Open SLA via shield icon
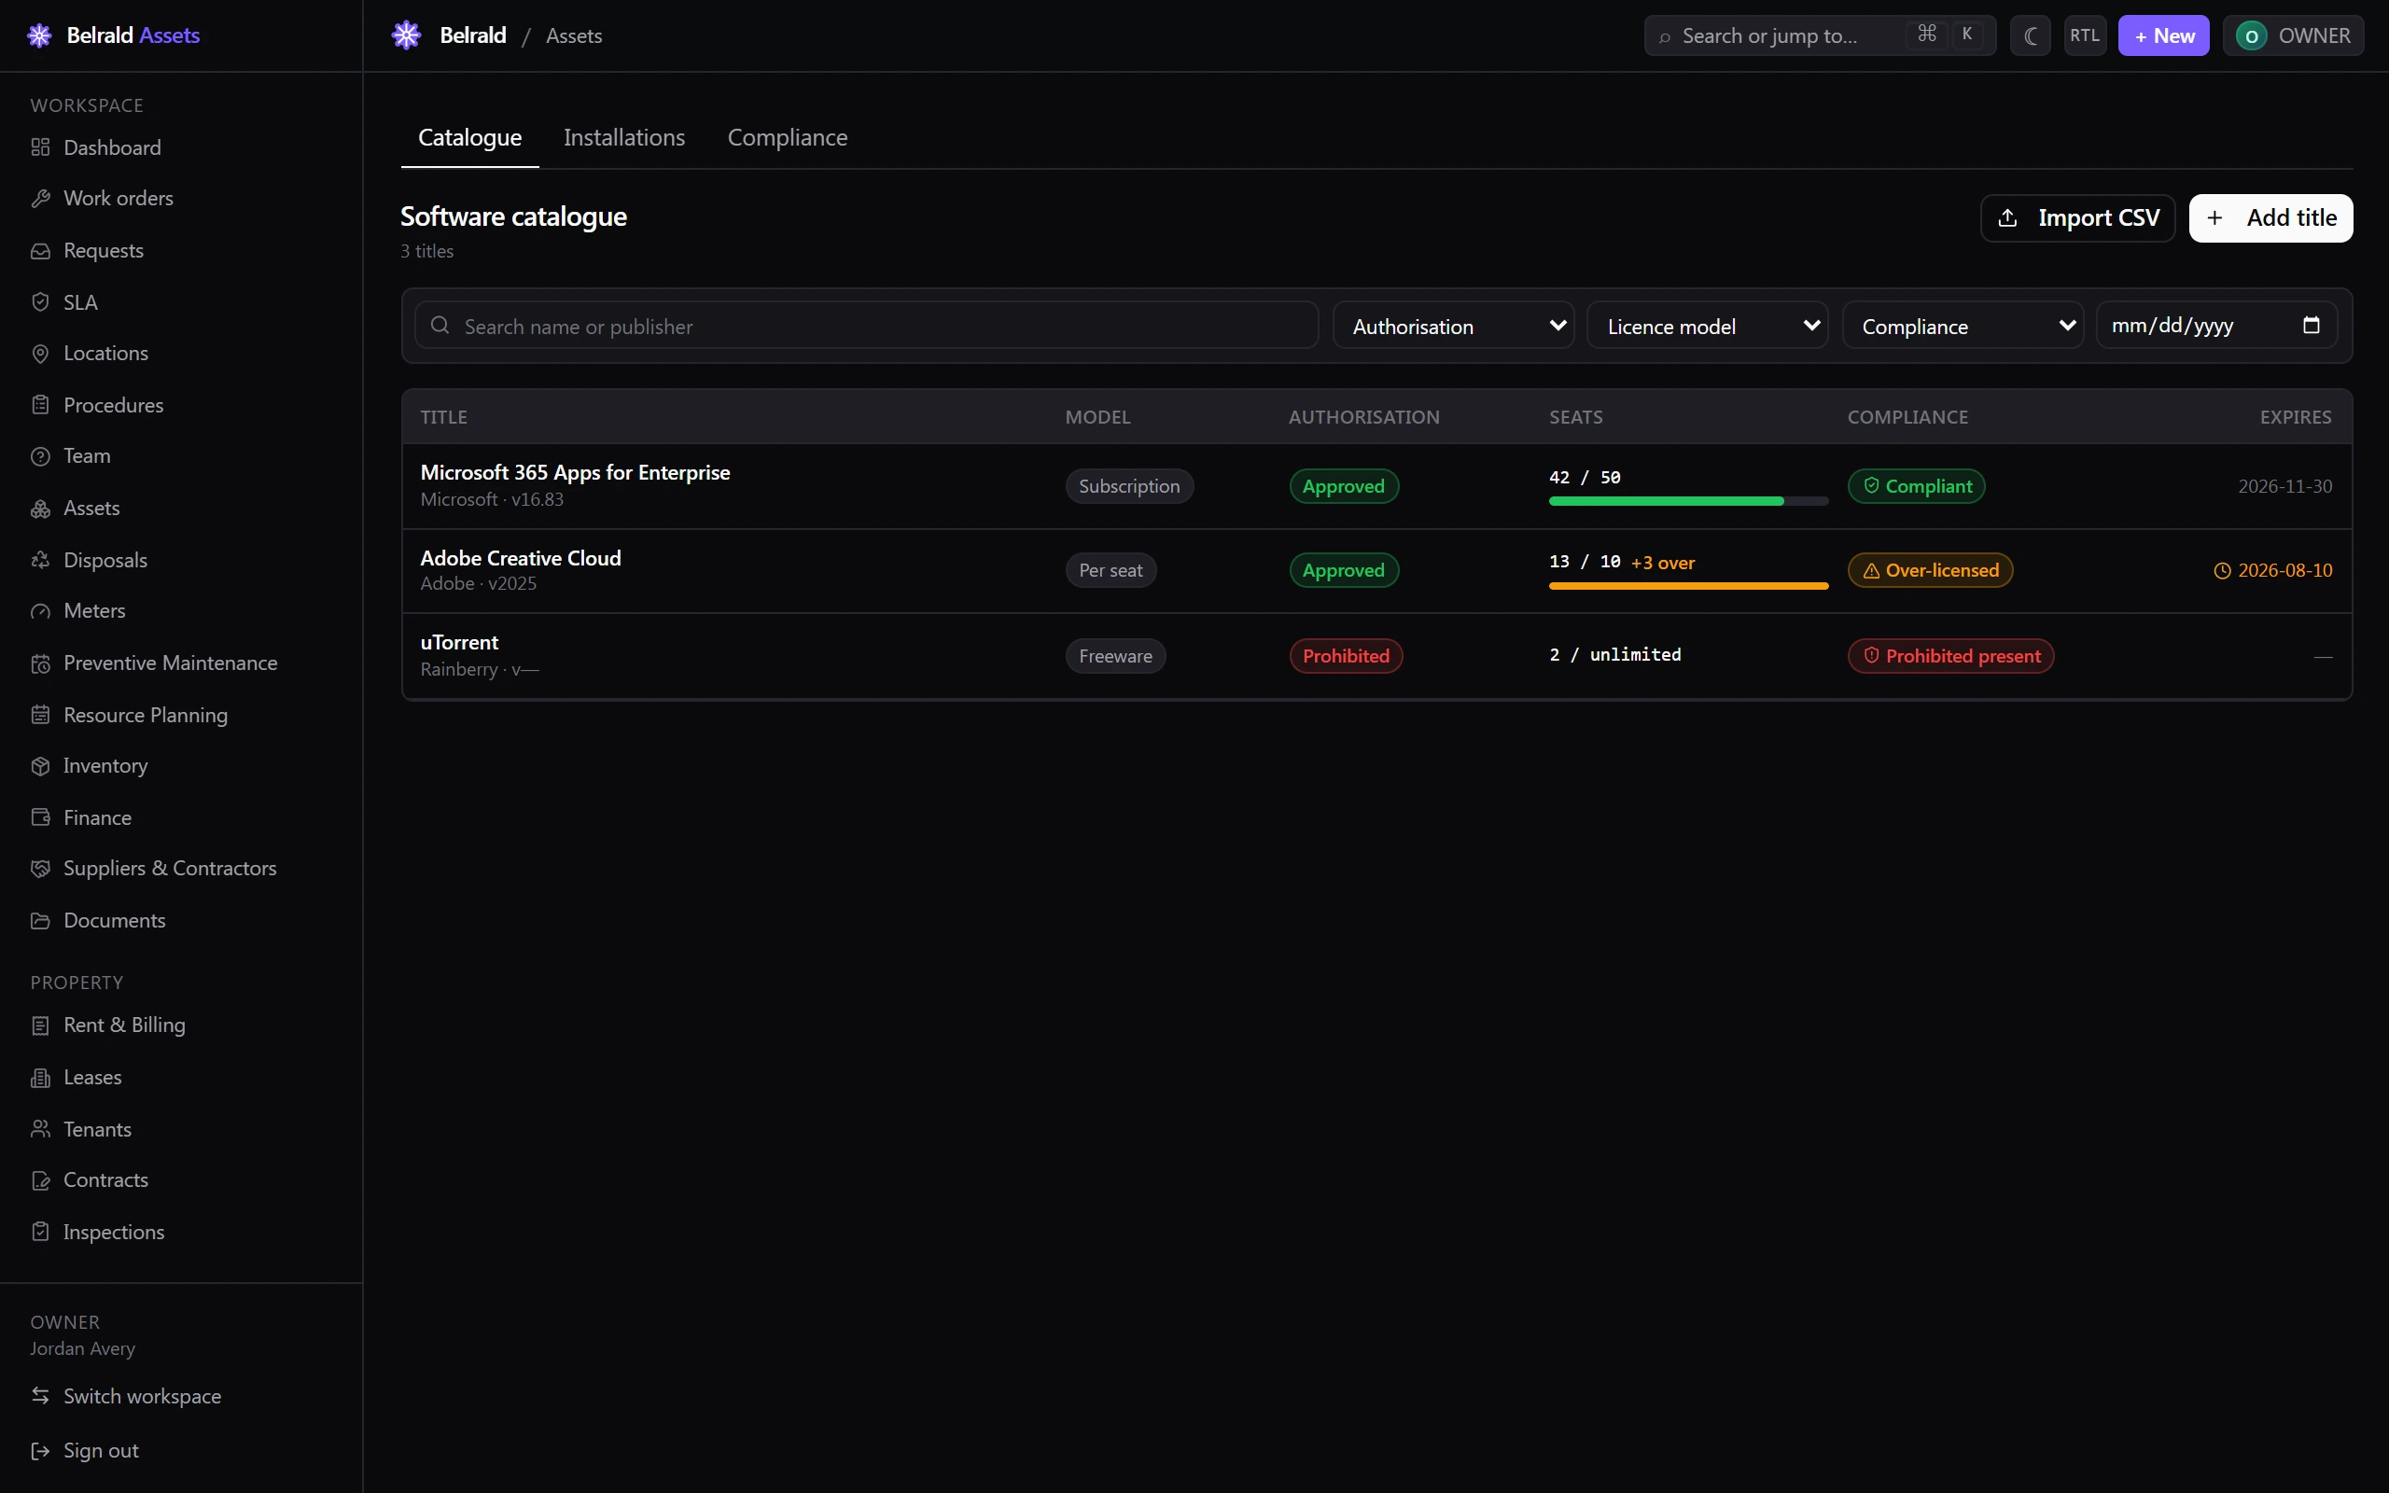Screen dimensions: 2389x1493 40,302
